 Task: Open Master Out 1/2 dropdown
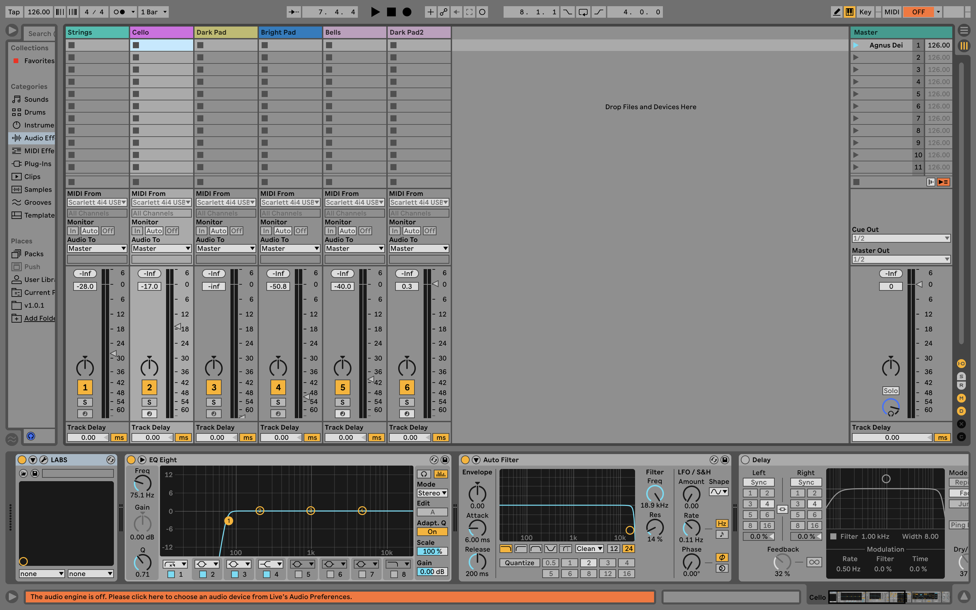pos(901,260)
